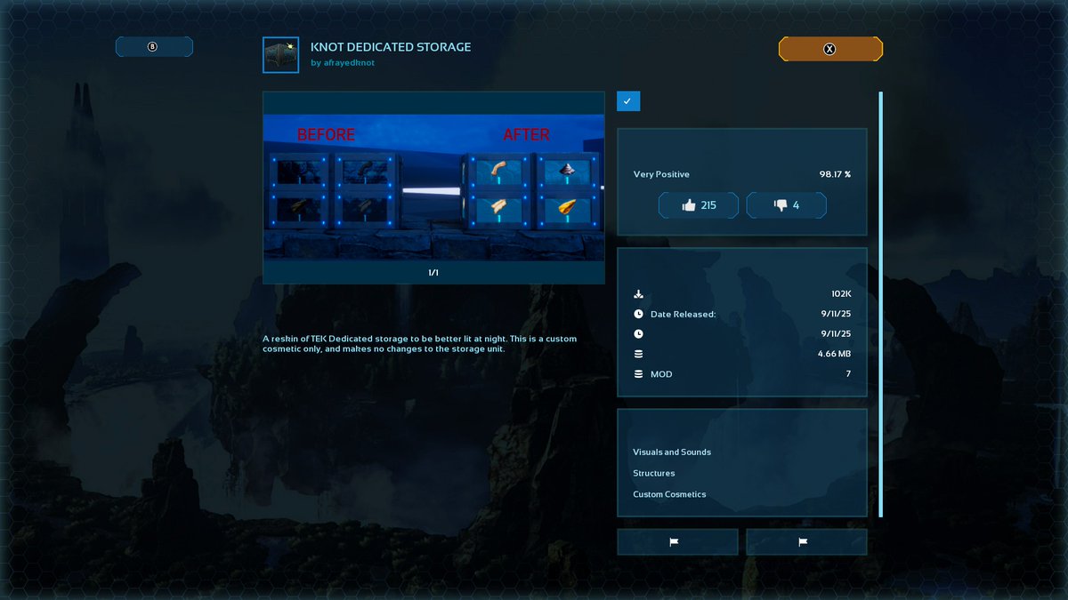Click the clock icon next to Date Released
Image resolution: width=1068 pixels, height=600 pixels.
pos(638,314)
